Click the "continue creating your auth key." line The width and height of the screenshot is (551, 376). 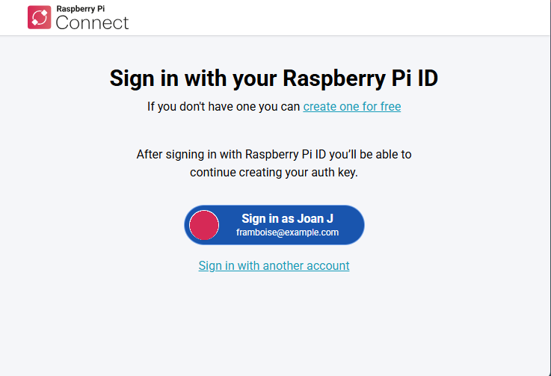point(274,172)
